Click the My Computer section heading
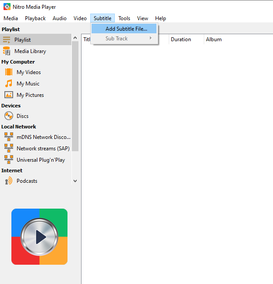Image resolution: width=273 pixels, height=284 pixels. 18,62
